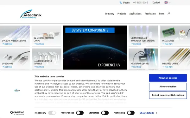The width and height of the screenshot is (190, 118).
Task: Read more about Measuring Devices
Action: (136, 67)
